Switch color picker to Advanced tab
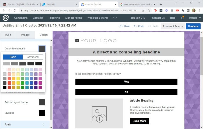203x129 pixels. point(33,57)
